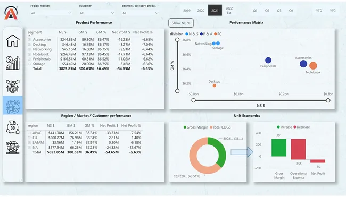Toggle N & S division legend item
The width and height of the screenshot is (346, 197).
tap(192, 34)
